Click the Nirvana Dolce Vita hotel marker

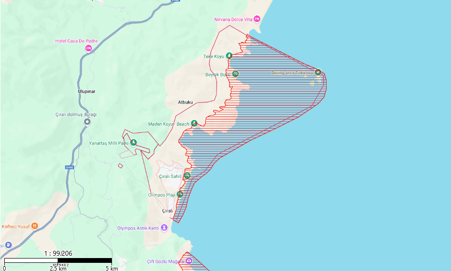pos(256,19)
